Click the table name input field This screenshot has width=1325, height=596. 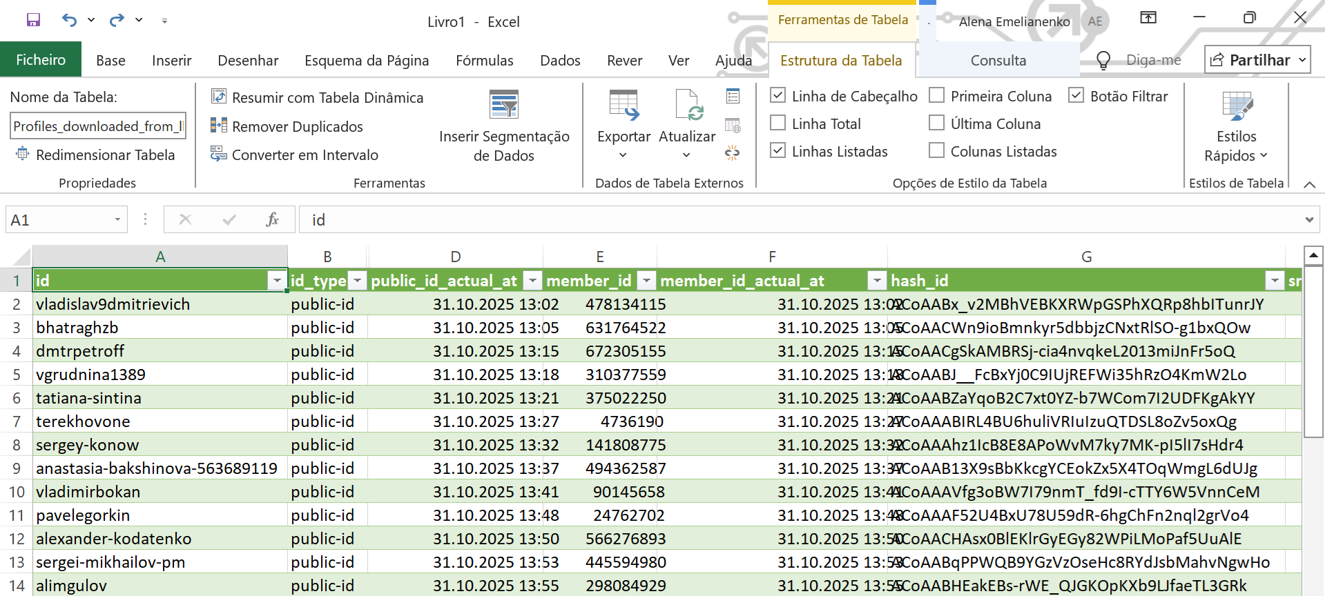[98, 126]
